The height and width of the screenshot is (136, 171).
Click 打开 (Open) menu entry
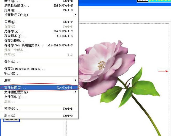10,10
